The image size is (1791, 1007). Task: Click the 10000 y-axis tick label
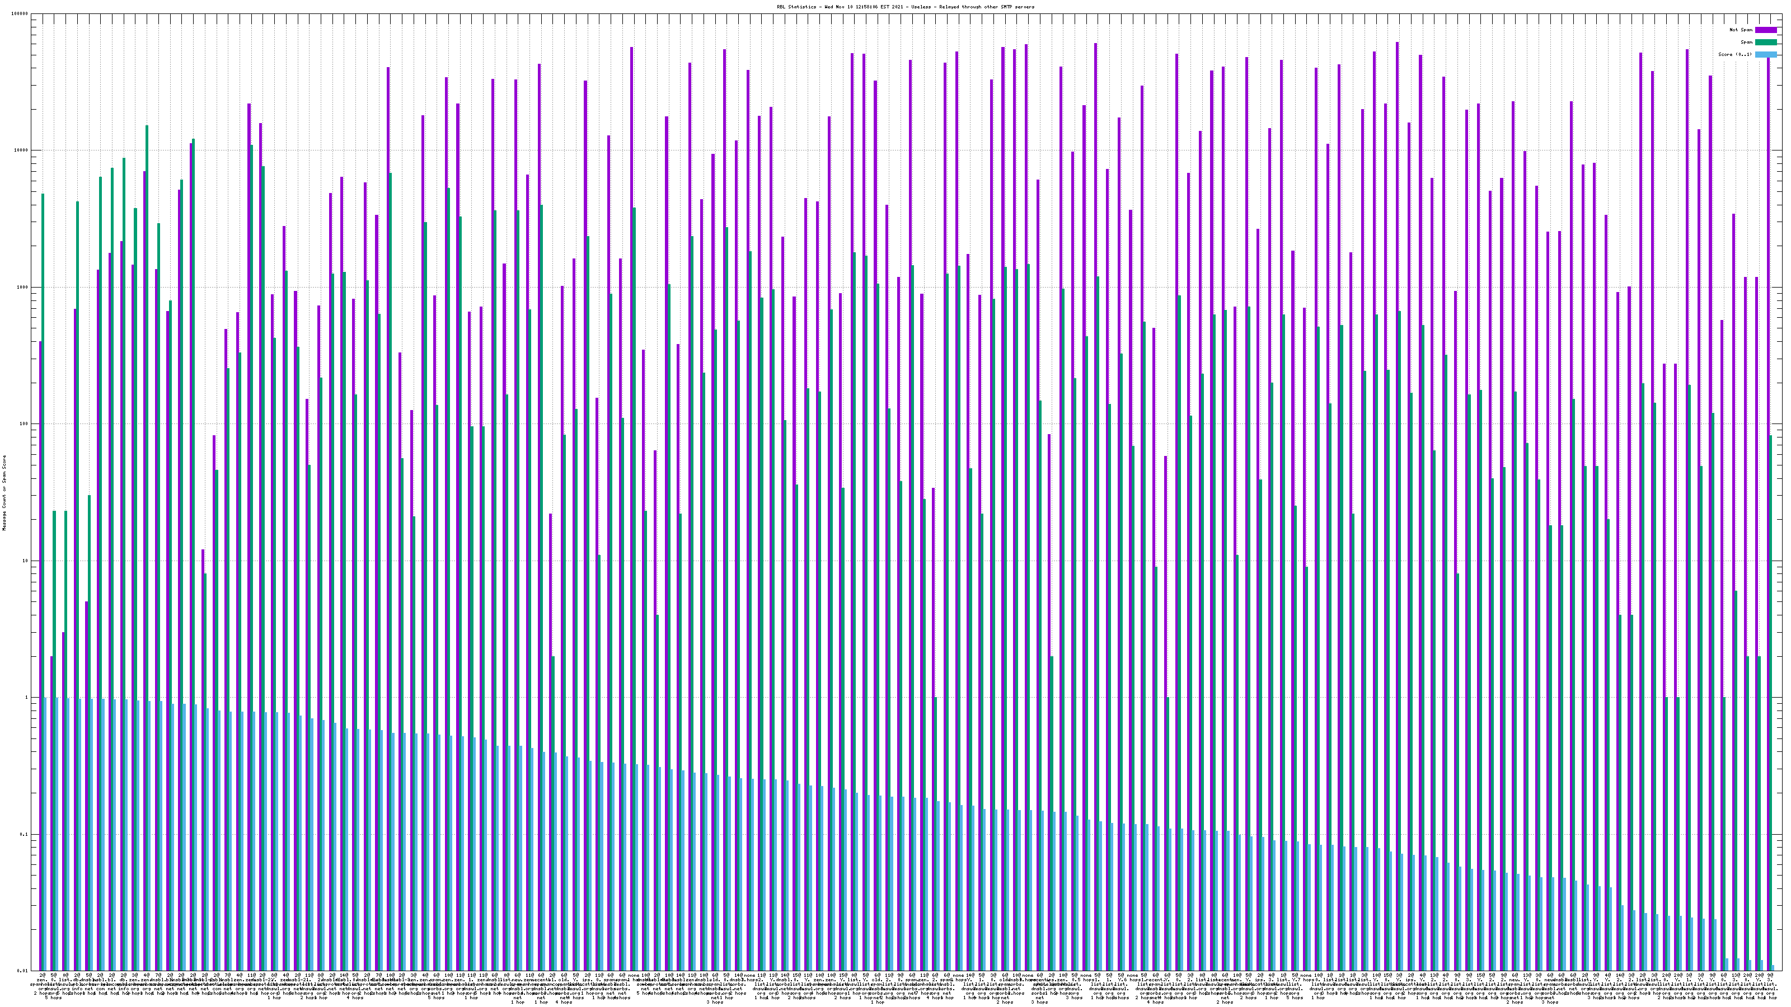(x=21, y=151)
